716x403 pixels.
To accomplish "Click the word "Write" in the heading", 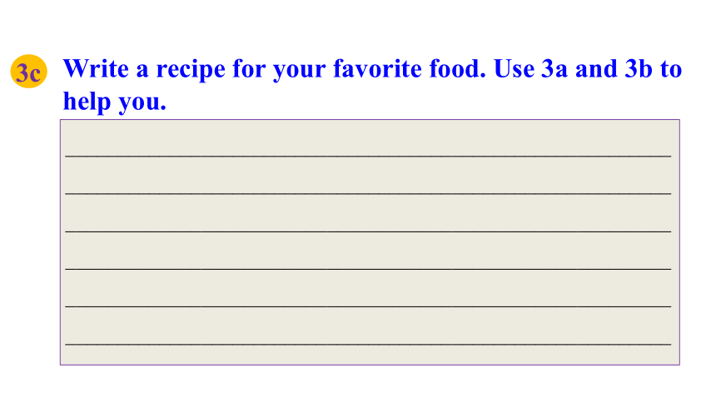I will (x=96, y=69).
